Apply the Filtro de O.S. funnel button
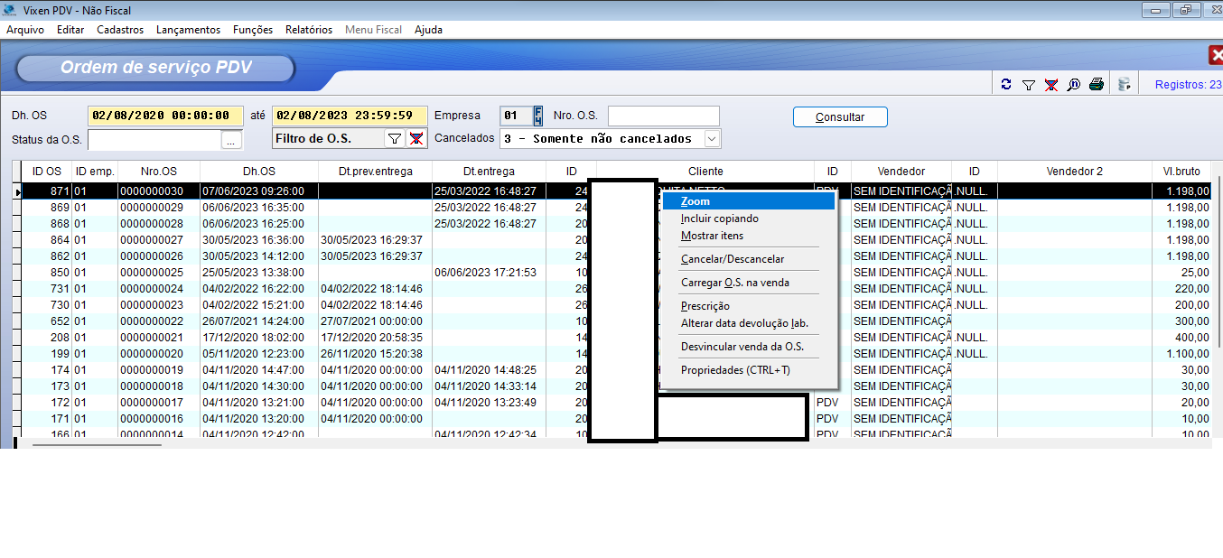Screen dimensions: 1223x558 394,139
